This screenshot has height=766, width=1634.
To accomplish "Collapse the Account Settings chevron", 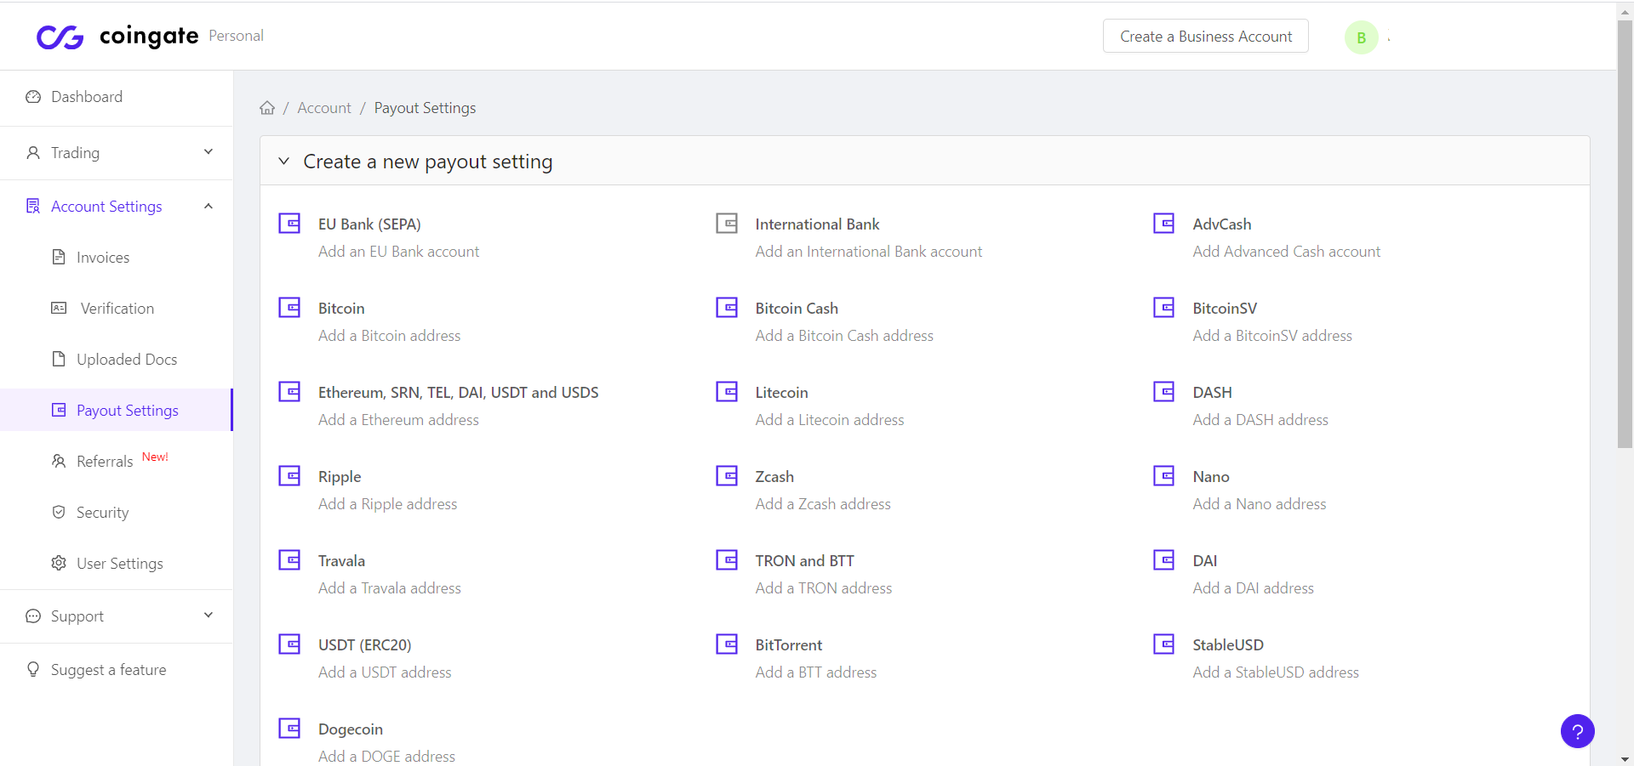I will [x=209, y=207].
